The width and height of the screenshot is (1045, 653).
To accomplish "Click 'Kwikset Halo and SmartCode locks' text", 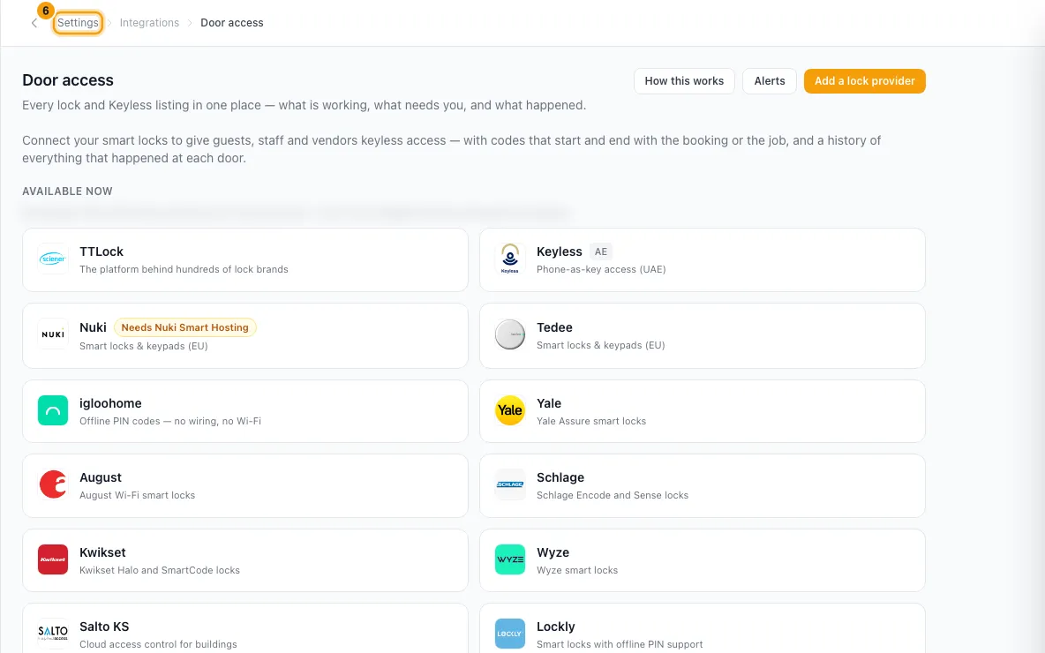I will pos(159,570).
